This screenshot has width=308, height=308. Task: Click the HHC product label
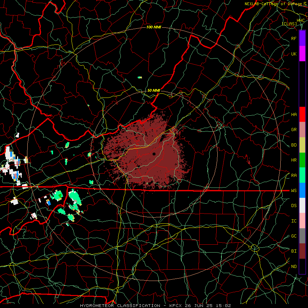coord(301,21)
